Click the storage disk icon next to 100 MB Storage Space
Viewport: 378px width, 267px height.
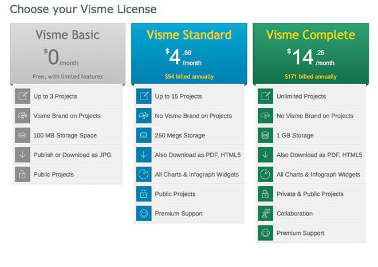coord(22,135)
